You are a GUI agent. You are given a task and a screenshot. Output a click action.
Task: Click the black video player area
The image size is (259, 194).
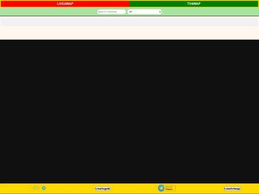129,112
